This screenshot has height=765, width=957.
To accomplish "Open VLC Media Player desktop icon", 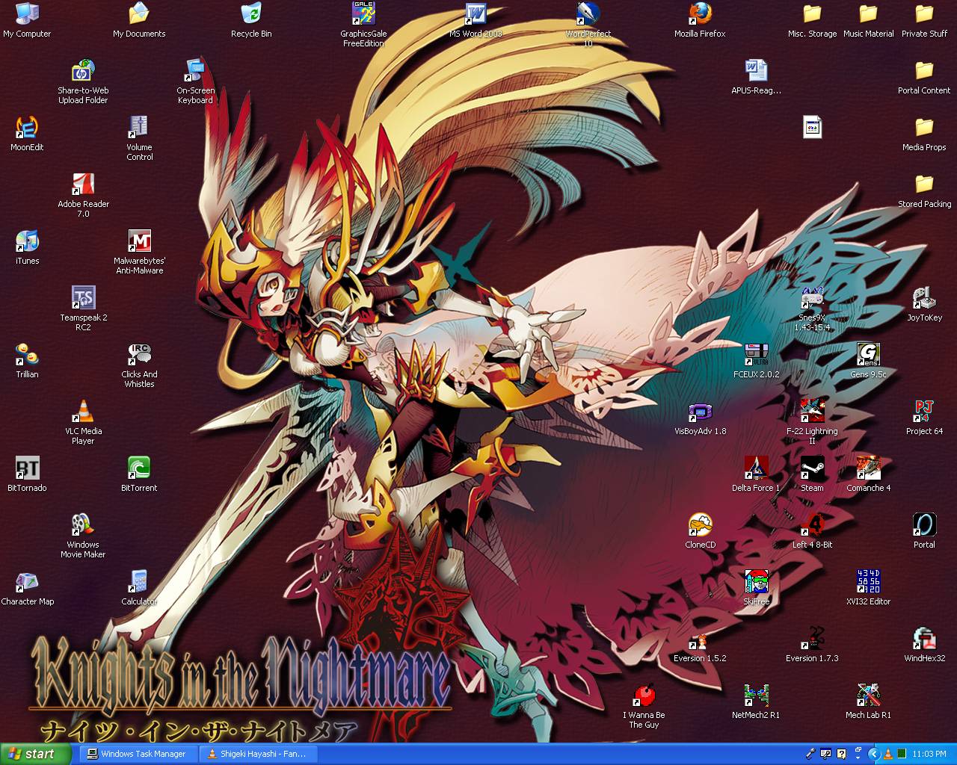I will (x=83, y=412).
